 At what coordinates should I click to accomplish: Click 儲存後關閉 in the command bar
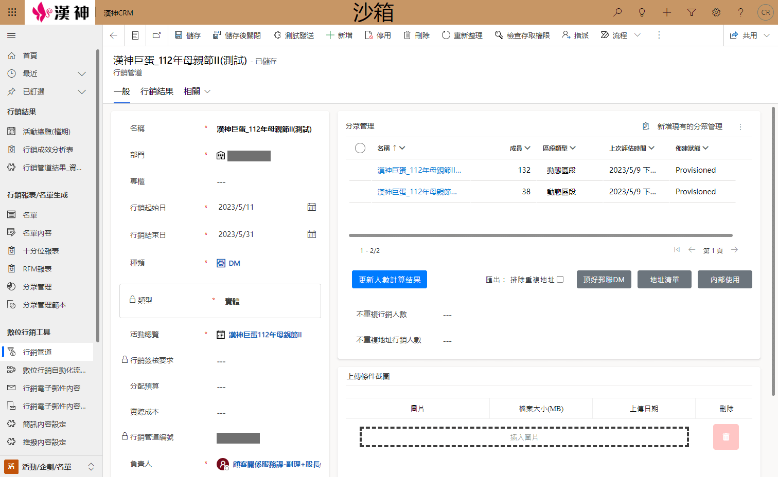[x=237, y=35]
